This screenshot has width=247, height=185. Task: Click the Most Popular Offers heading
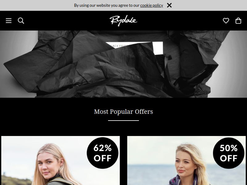point(124,112)
